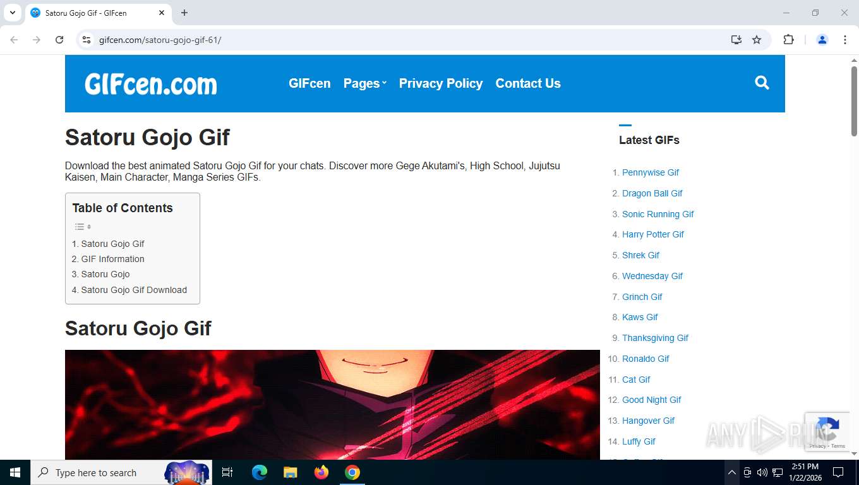Open the Thanksgiving Gif link
This screenshot has width=859, height=485.
click(655, 338)
